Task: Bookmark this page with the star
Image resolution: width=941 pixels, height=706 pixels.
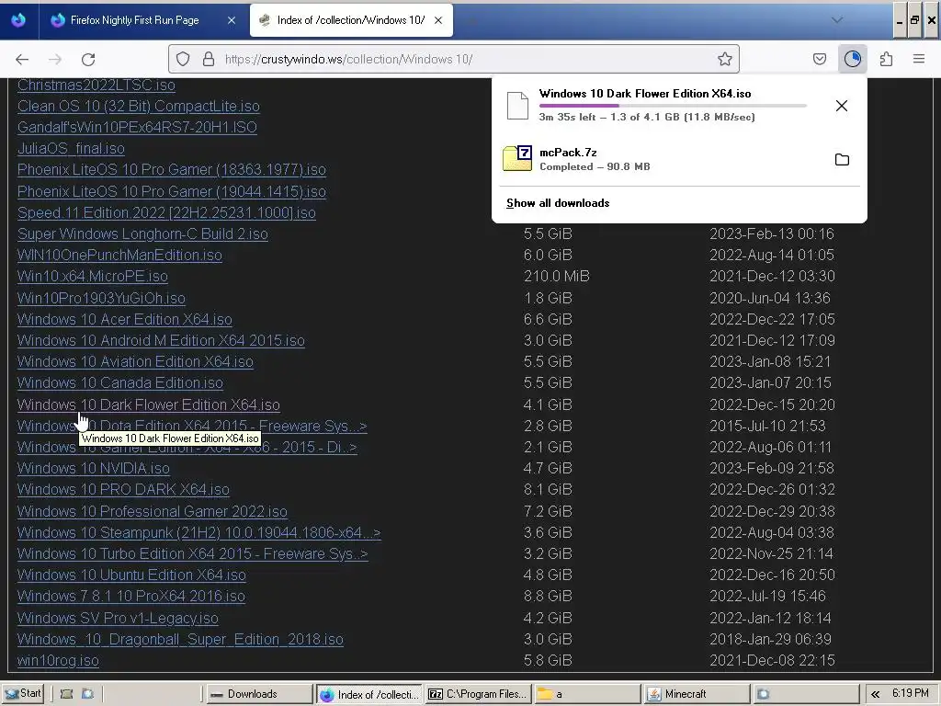Action: [x=724, y=59]
